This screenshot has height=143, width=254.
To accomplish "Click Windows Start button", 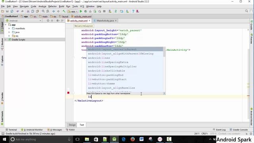I will tap(4, 139).
